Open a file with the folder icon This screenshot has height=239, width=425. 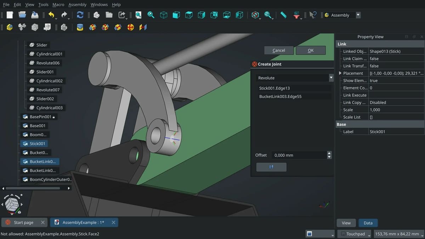pyautogui.click(x=22, y=15)
